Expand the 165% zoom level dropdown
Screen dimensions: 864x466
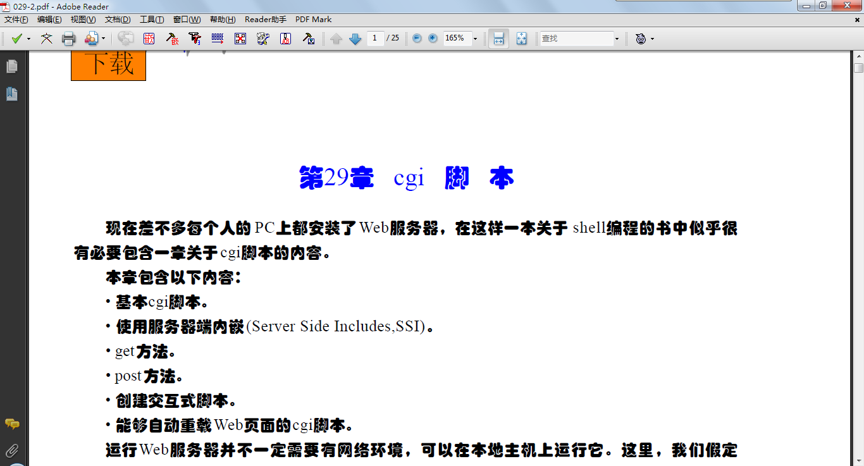(475, 39)
